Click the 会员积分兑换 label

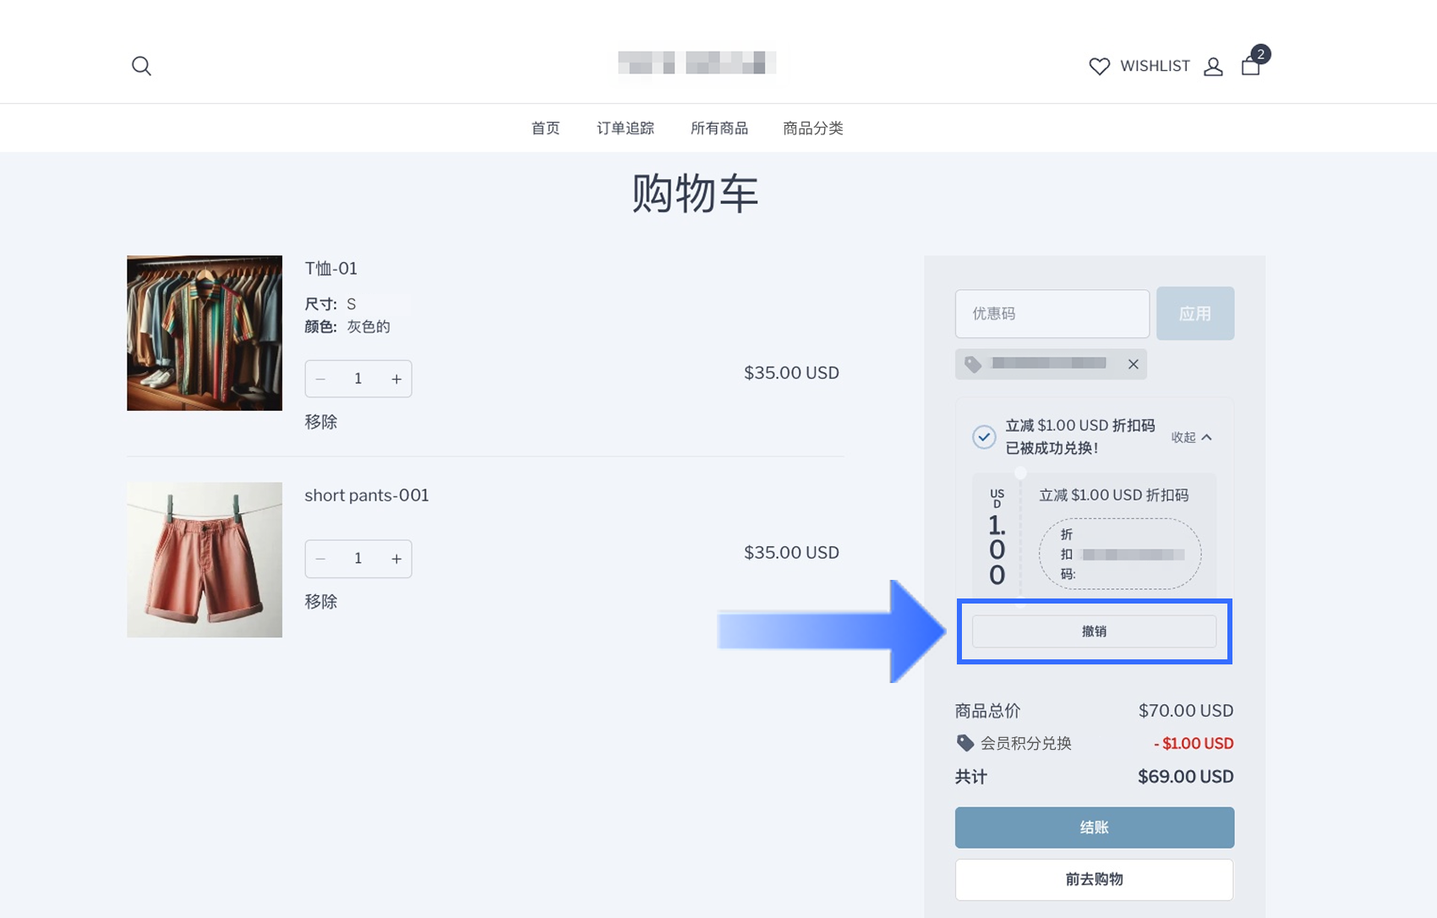tap(1026, 743)
